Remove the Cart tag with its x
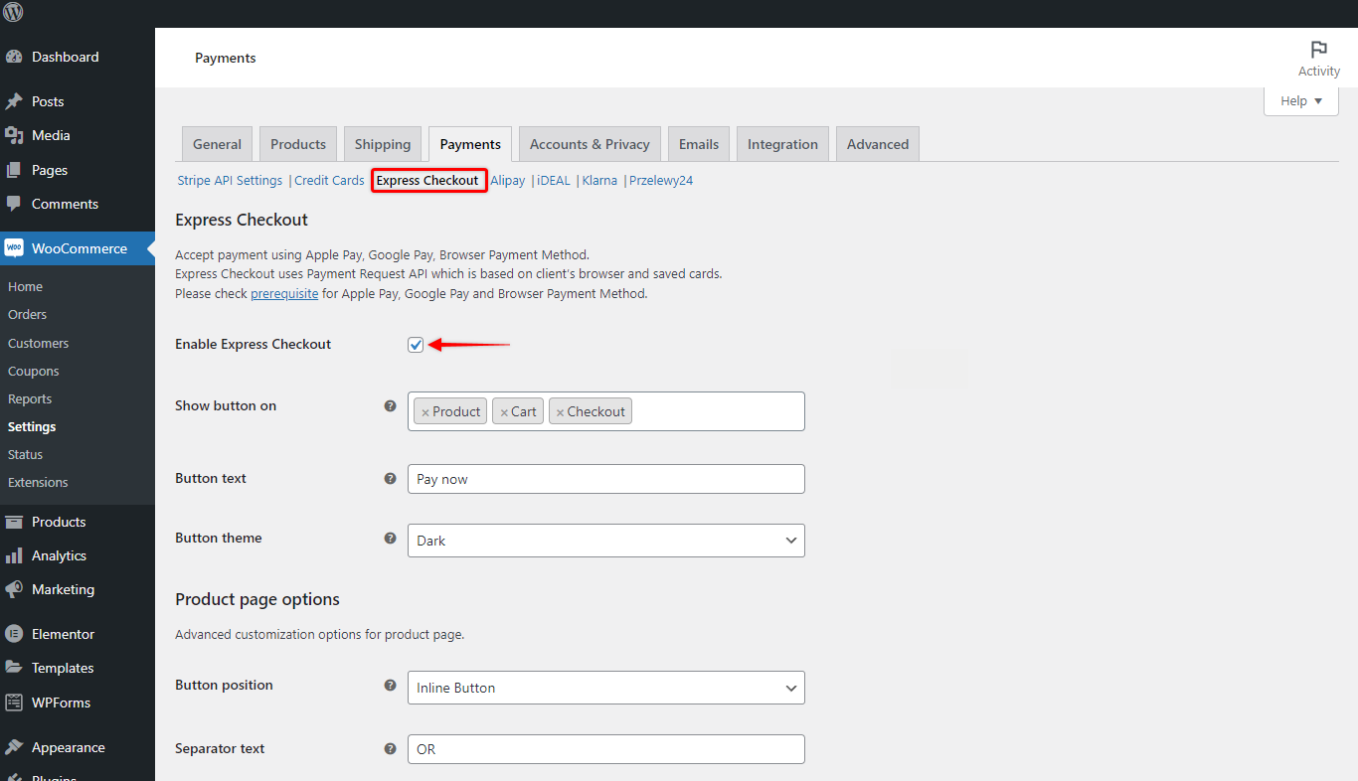This screenshot has height=781, width=1358. point(504,412)
